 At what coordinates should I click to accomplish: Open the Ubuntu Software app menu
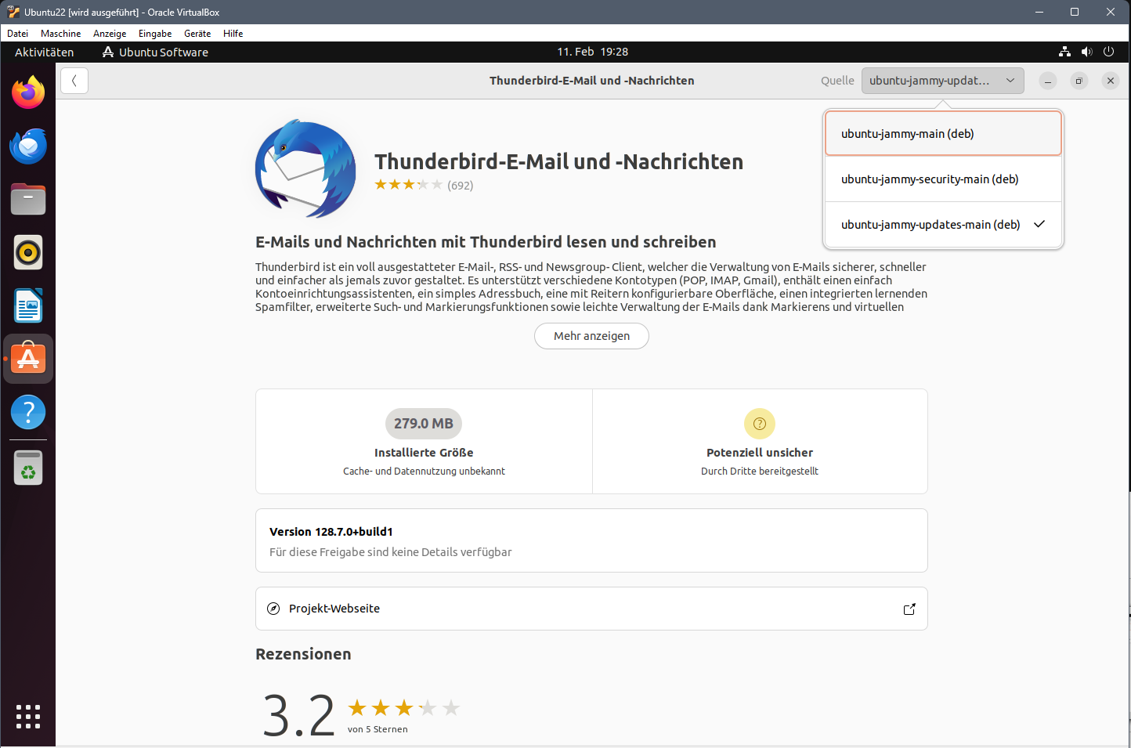point(155,52)
